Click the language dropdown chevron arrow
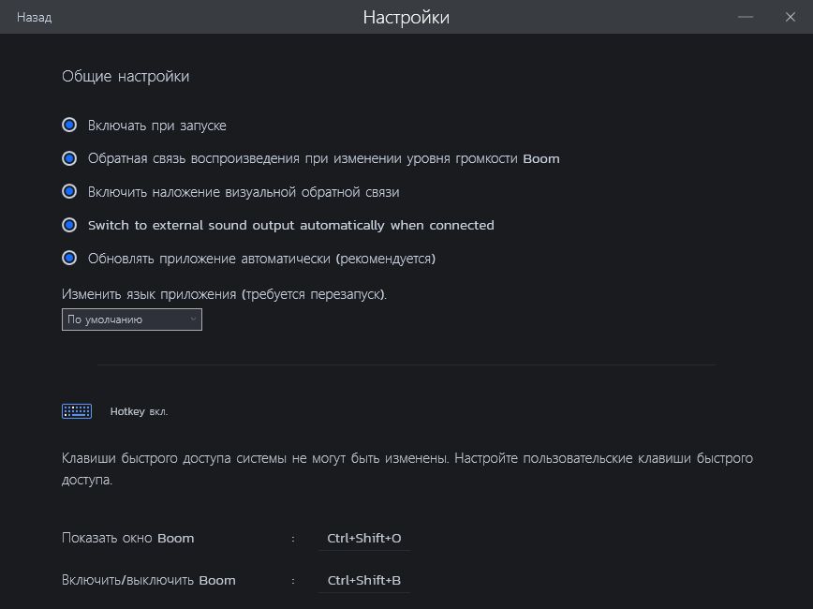Viewport: 813px width, 609px height. click(x=193, y=319)
